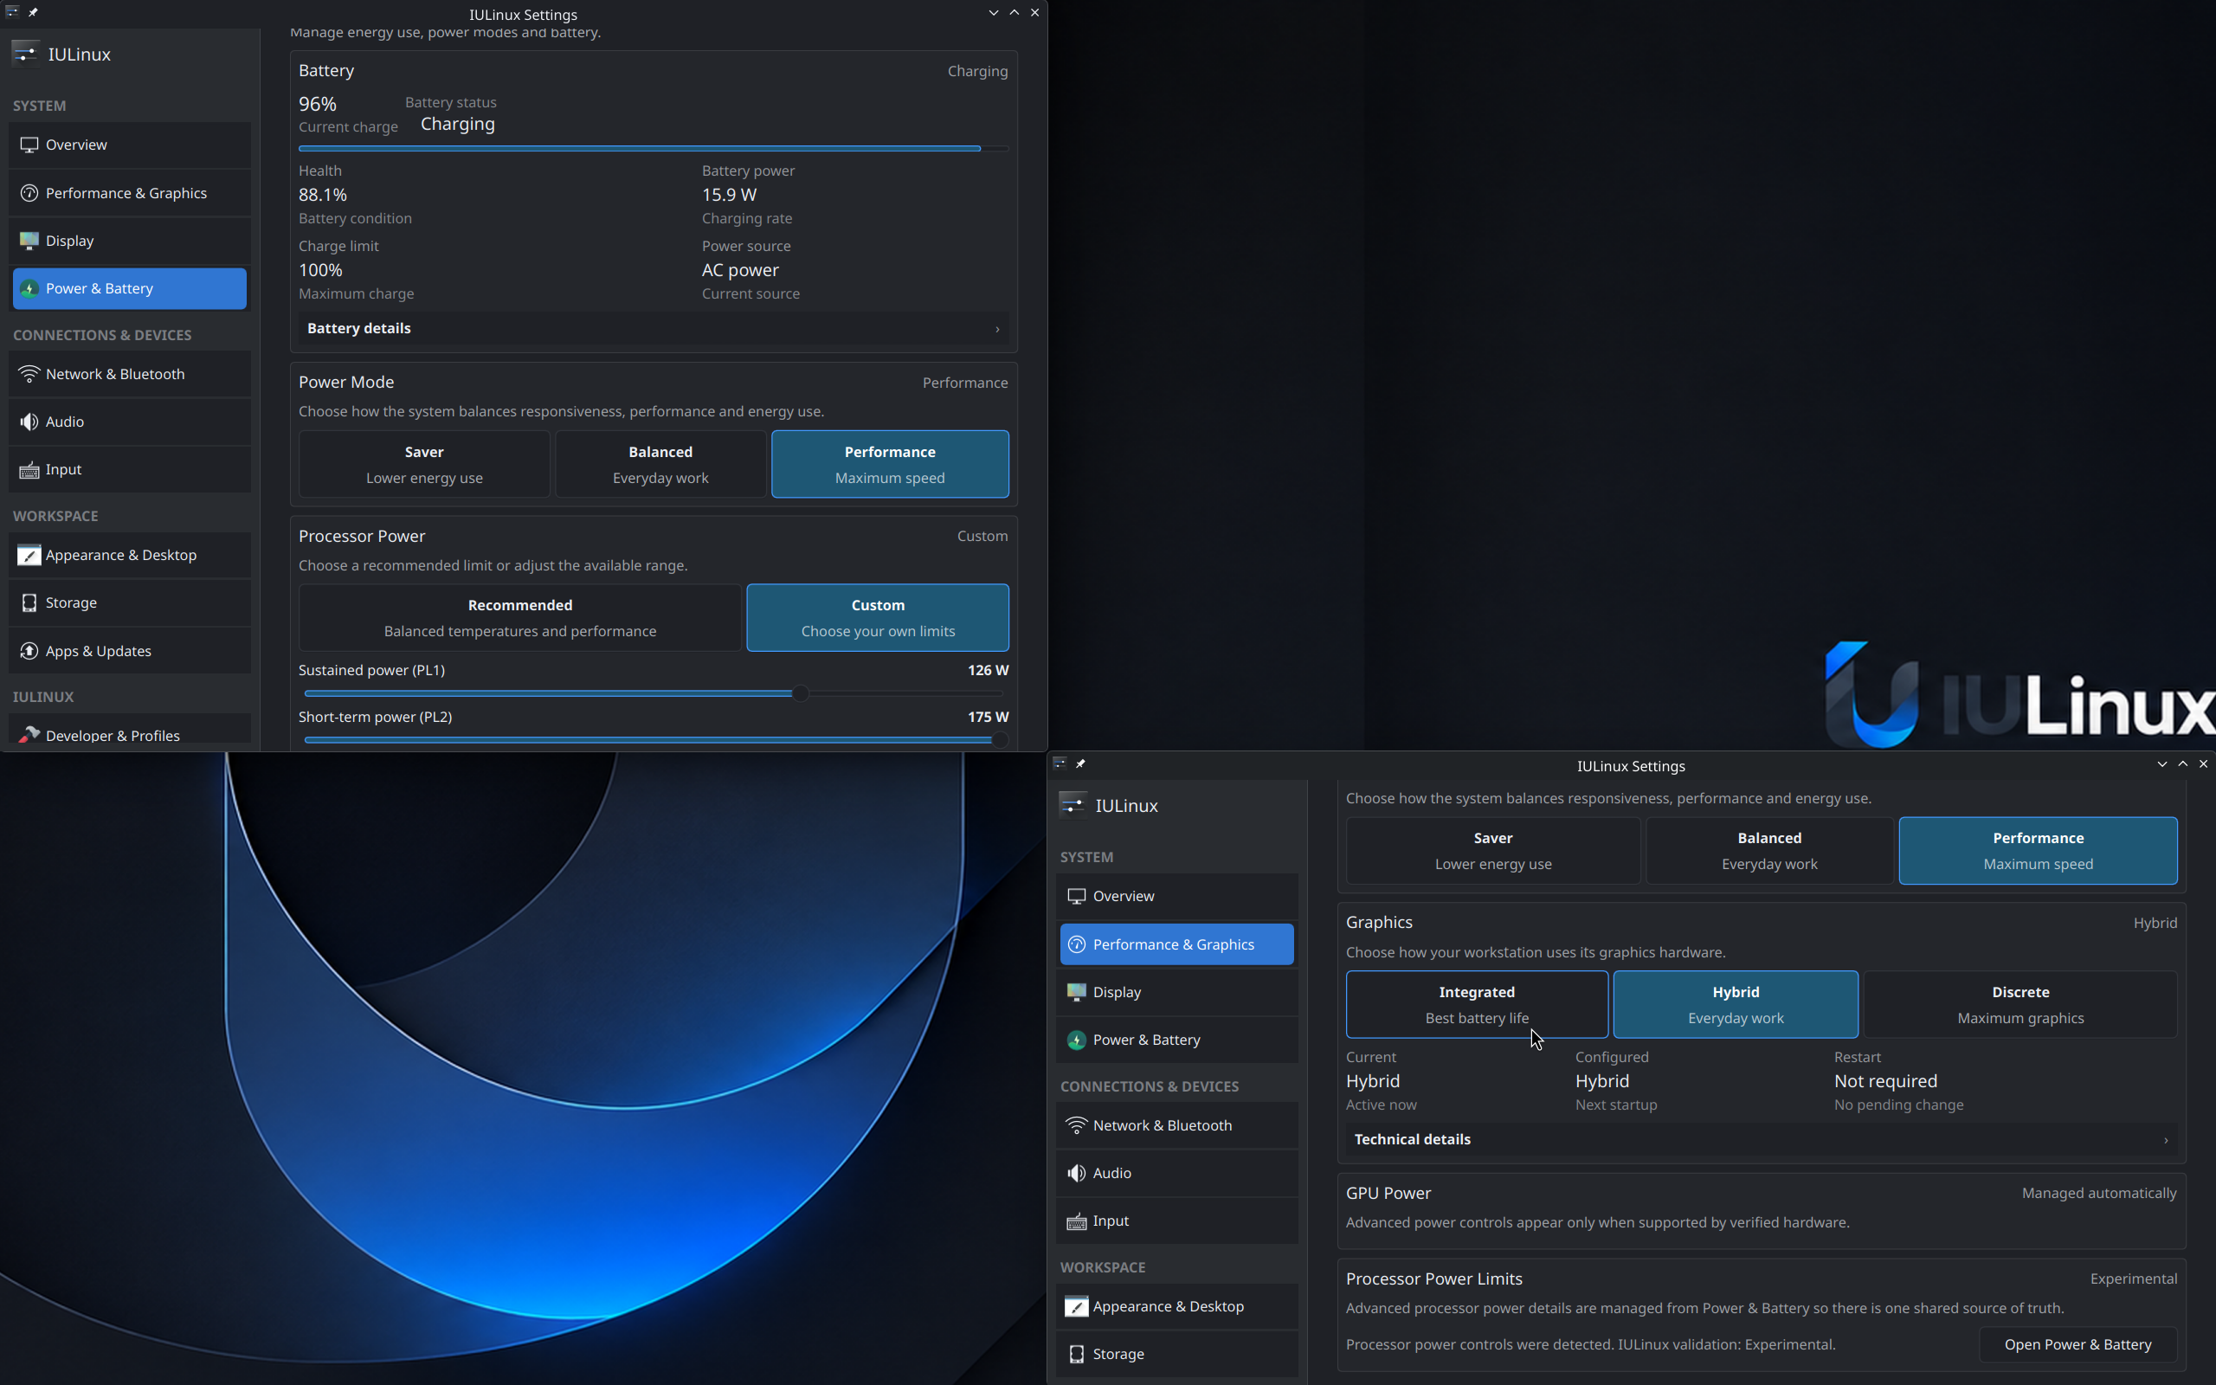Click the Input keyboard icon in top-left window
The image size is (2216, 1385).
tap(29, 470)
